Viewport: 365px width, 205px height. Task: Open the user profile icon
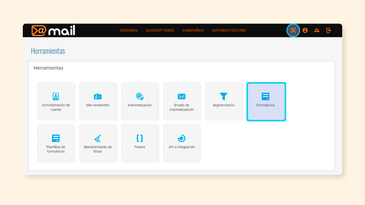click(305, 30)
